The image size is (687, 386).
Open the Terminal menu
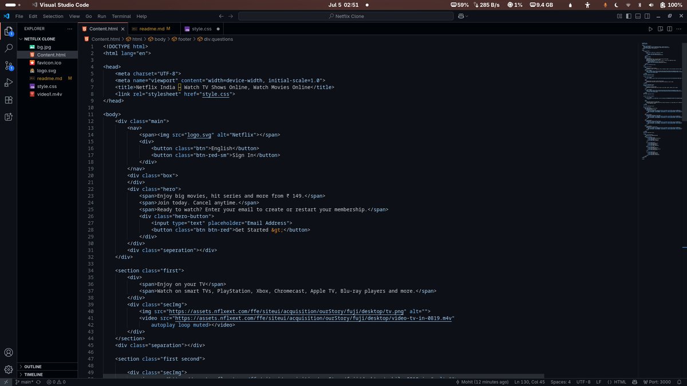point(121,16)
